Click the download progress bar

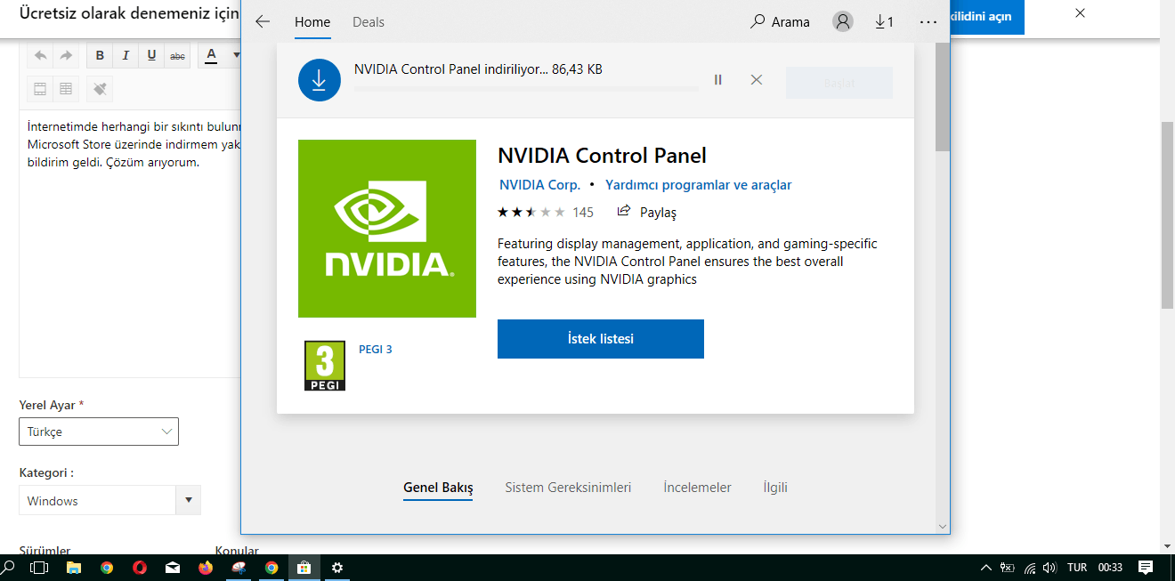click(x=526, y=89)
